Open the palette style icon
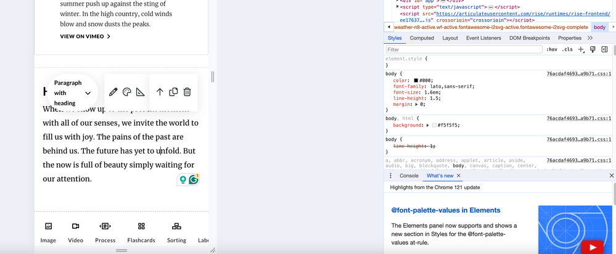Screen dimensions: 616x254 [x=126, y=92]
